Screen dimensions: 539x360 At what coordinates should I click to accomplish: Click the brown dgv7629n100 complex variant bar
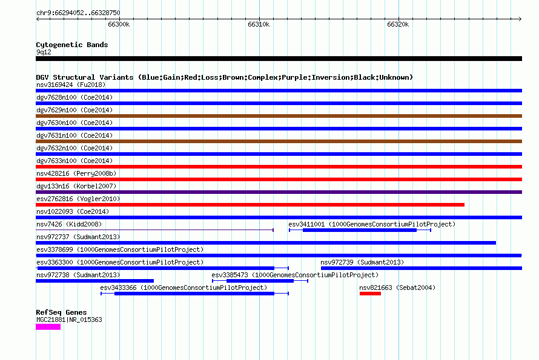pos(279,116)
